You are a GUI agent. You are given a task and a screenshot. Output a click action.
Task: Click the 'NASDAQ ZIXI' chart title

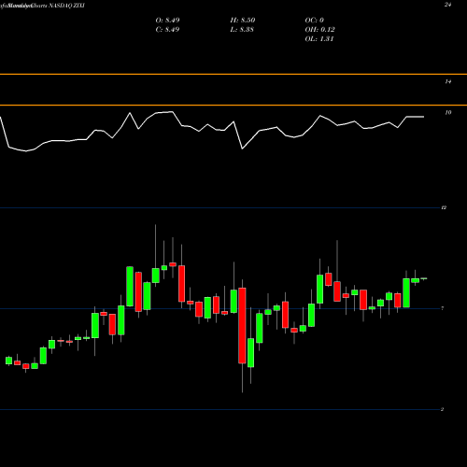pyautogui.click(x=66, y=6)
